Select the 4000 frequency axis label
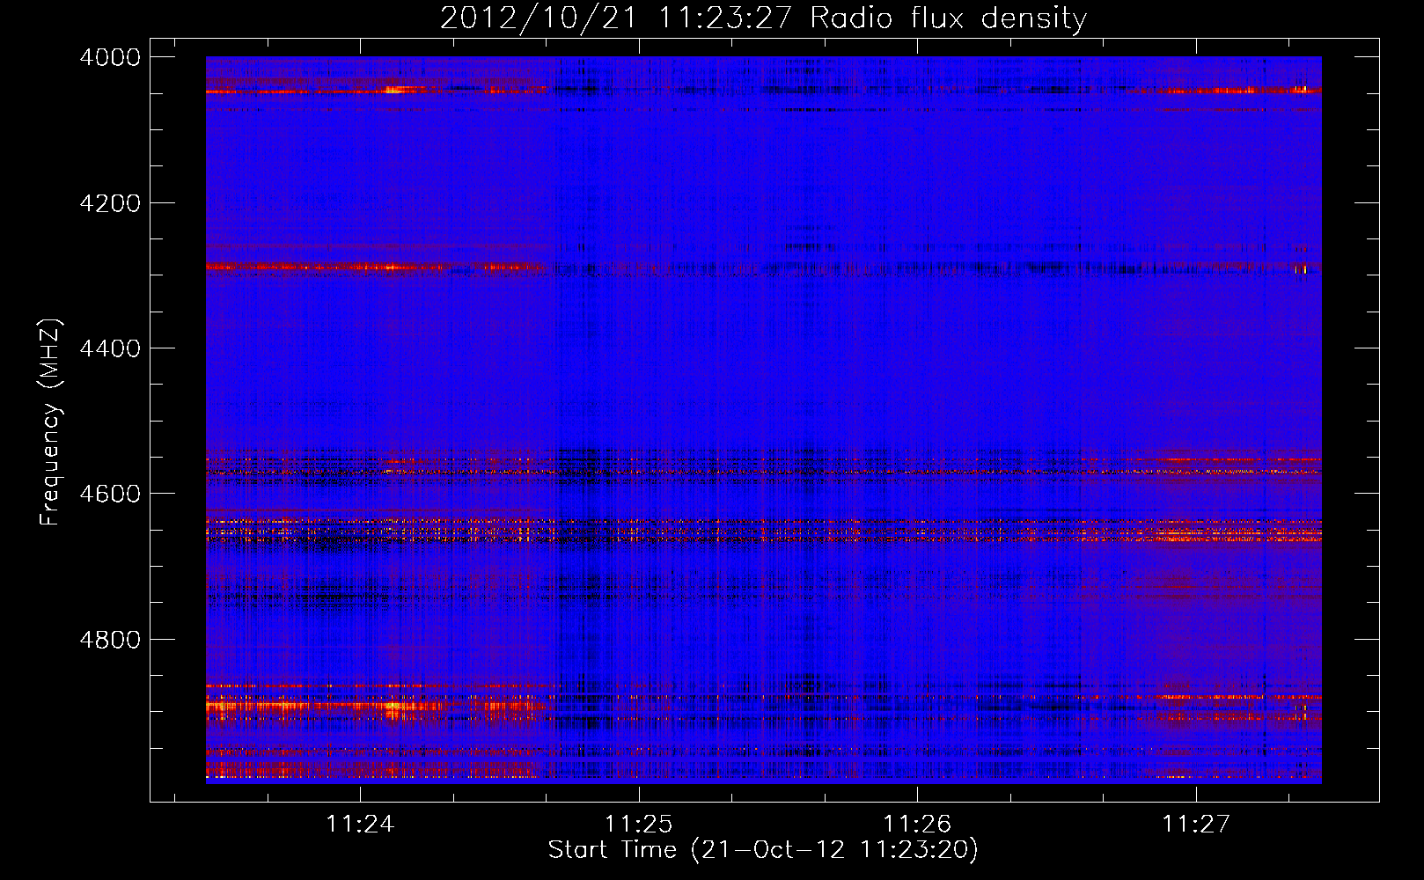1424x880 pixels. (x=110, y=57)
